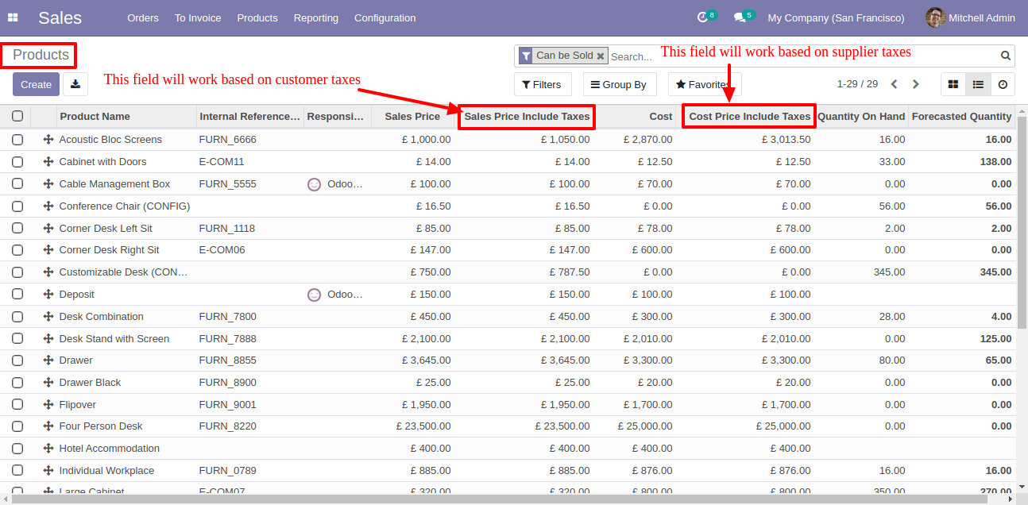Open the Filters dropdown
Image resolution: width=1028 pixels, height=505 pixels.
(542, 84)
